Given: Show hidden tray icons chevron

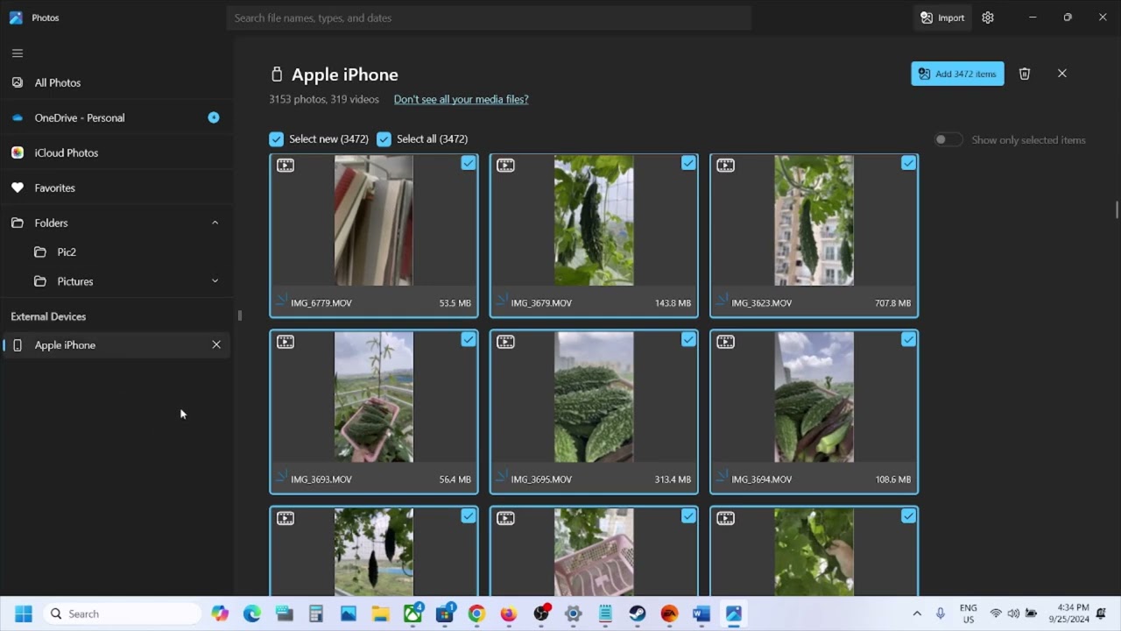Looking at the screenshot, I should (917, 613).
